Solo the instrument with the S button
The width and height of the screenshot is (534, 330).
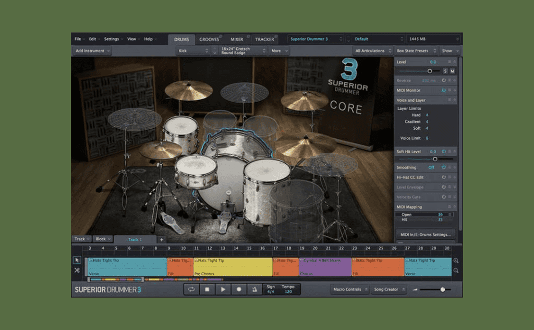[x=445, y=71]
